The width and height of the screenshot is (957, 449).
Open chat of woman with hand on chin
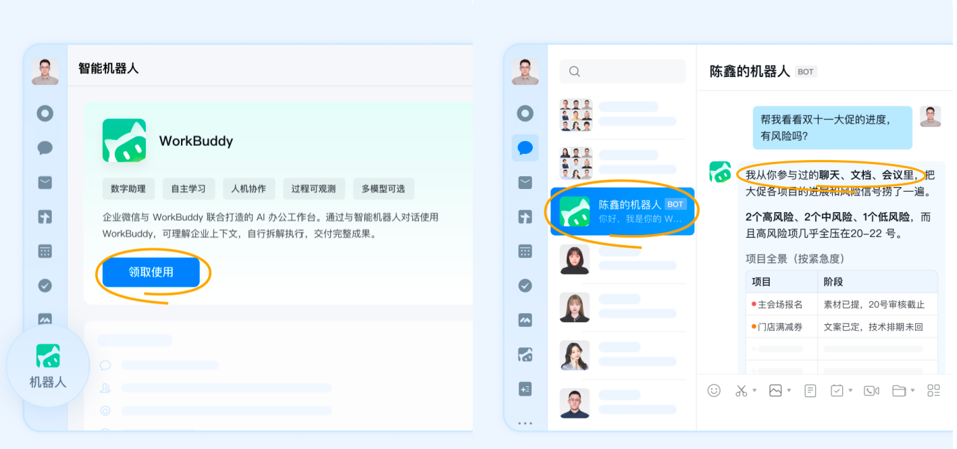[x=623, y=355]
